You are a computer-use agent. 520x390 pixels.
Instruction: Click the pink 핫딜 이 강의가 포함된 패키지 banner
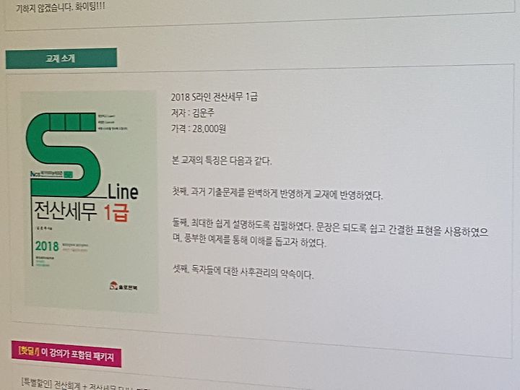[x=66, y=354]
